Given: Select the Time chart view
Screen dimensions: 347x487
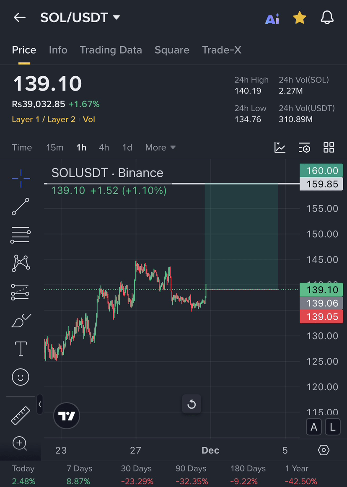Looking at the screenshot, I should tap(22, 147).
